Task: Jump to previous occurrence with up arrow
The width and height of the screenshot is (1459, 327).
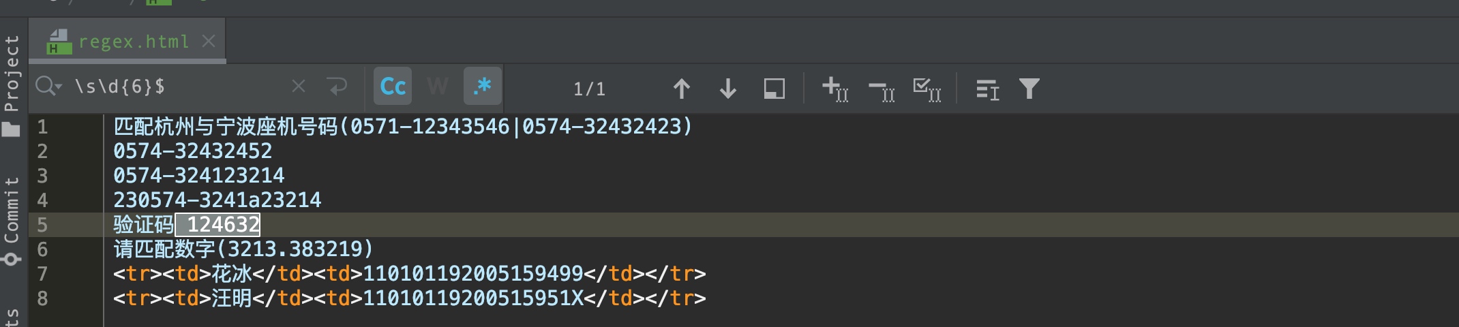Action: pos(681,89)
